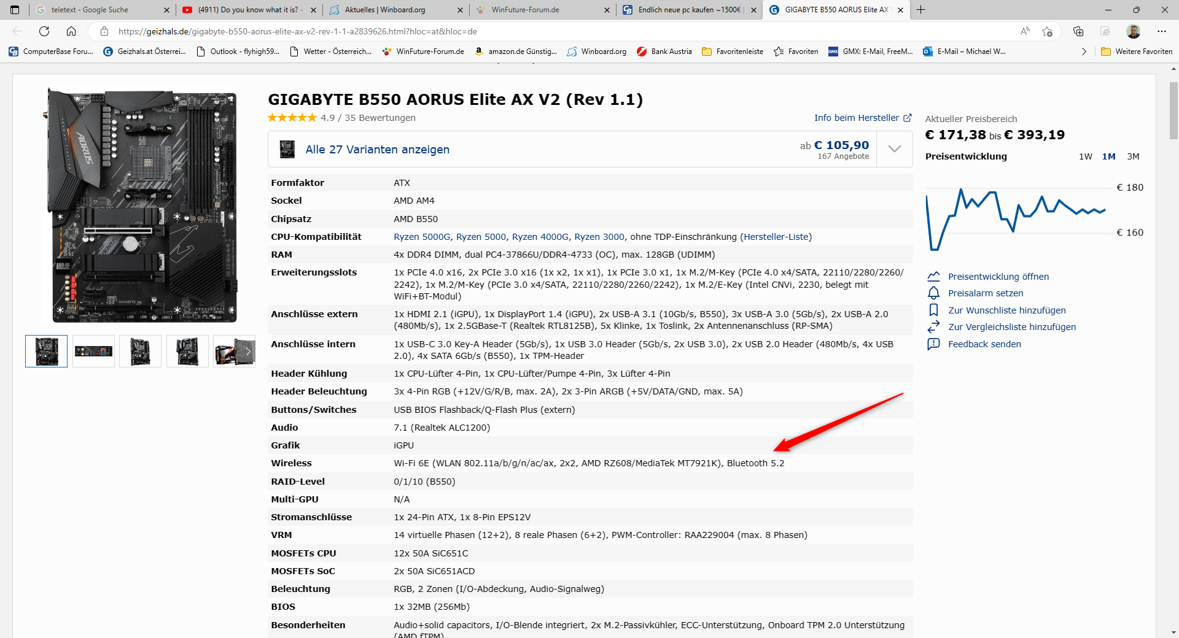Select third motherboard angled thumbnail
This screenshot has height=638, width=1179.
pos(140,352)
